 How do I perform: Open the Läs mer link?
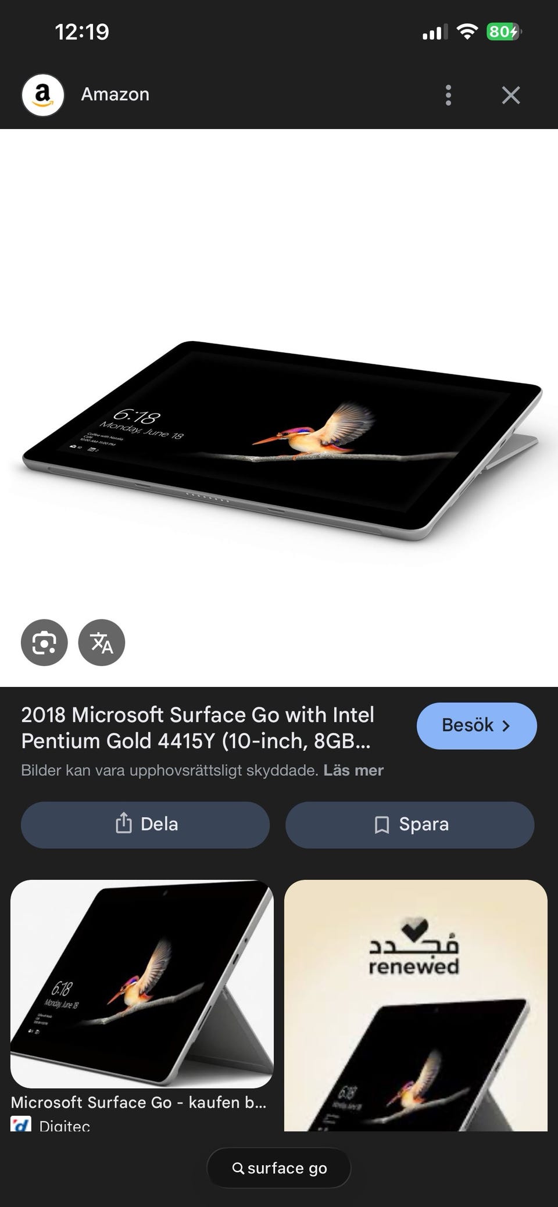[x=353, y=770]
